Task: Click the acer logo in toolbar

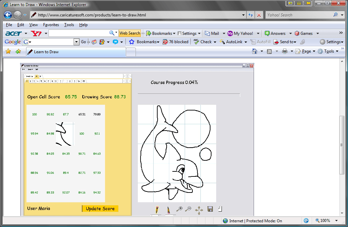Action: pyautogui.click(x=13, y=33)
